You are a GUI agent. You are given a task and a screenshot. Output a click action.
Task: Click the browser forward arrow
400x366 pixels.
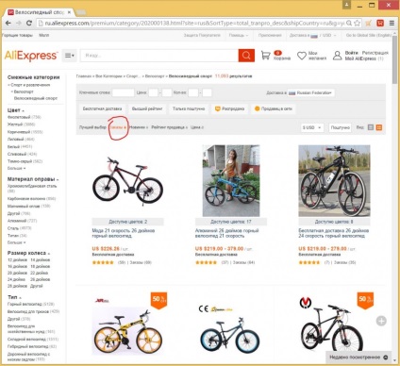(19, 23)
